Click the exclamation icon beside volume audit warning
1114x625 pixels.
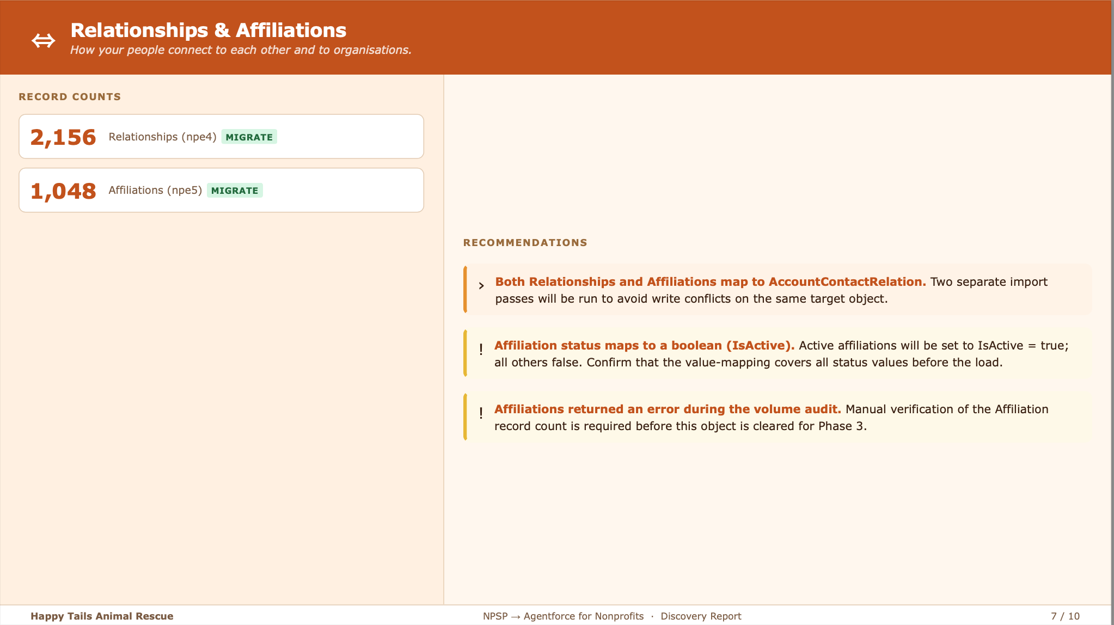[481, 413]
